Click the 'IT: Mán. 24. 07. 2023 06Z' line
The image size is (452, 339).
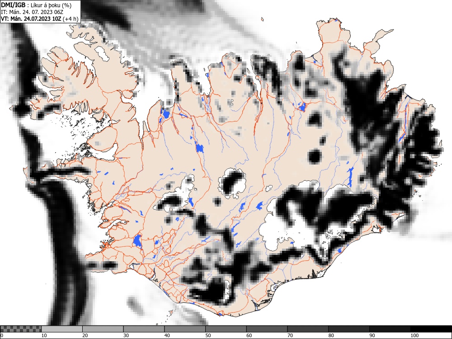[x=32, y=12]
